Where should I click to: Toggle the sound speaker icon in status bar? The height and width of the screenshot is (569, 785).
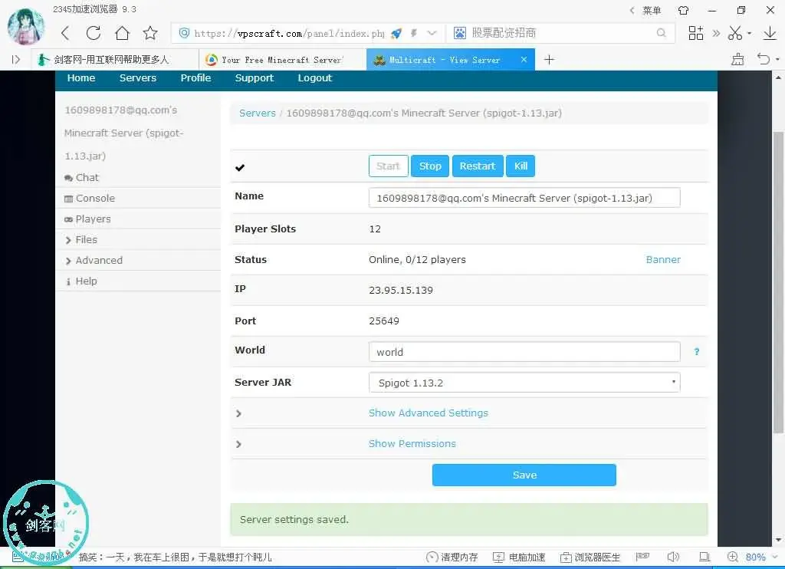[673, 557]
